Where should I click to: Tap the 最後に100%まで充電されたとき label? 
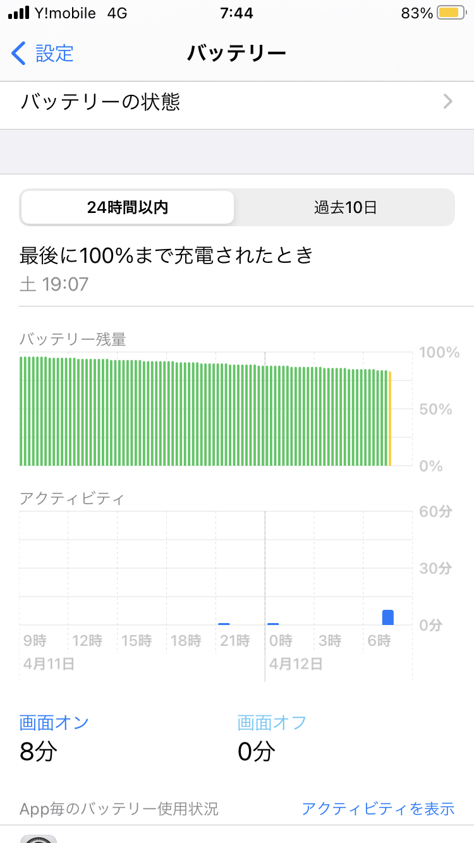point(167,255)
